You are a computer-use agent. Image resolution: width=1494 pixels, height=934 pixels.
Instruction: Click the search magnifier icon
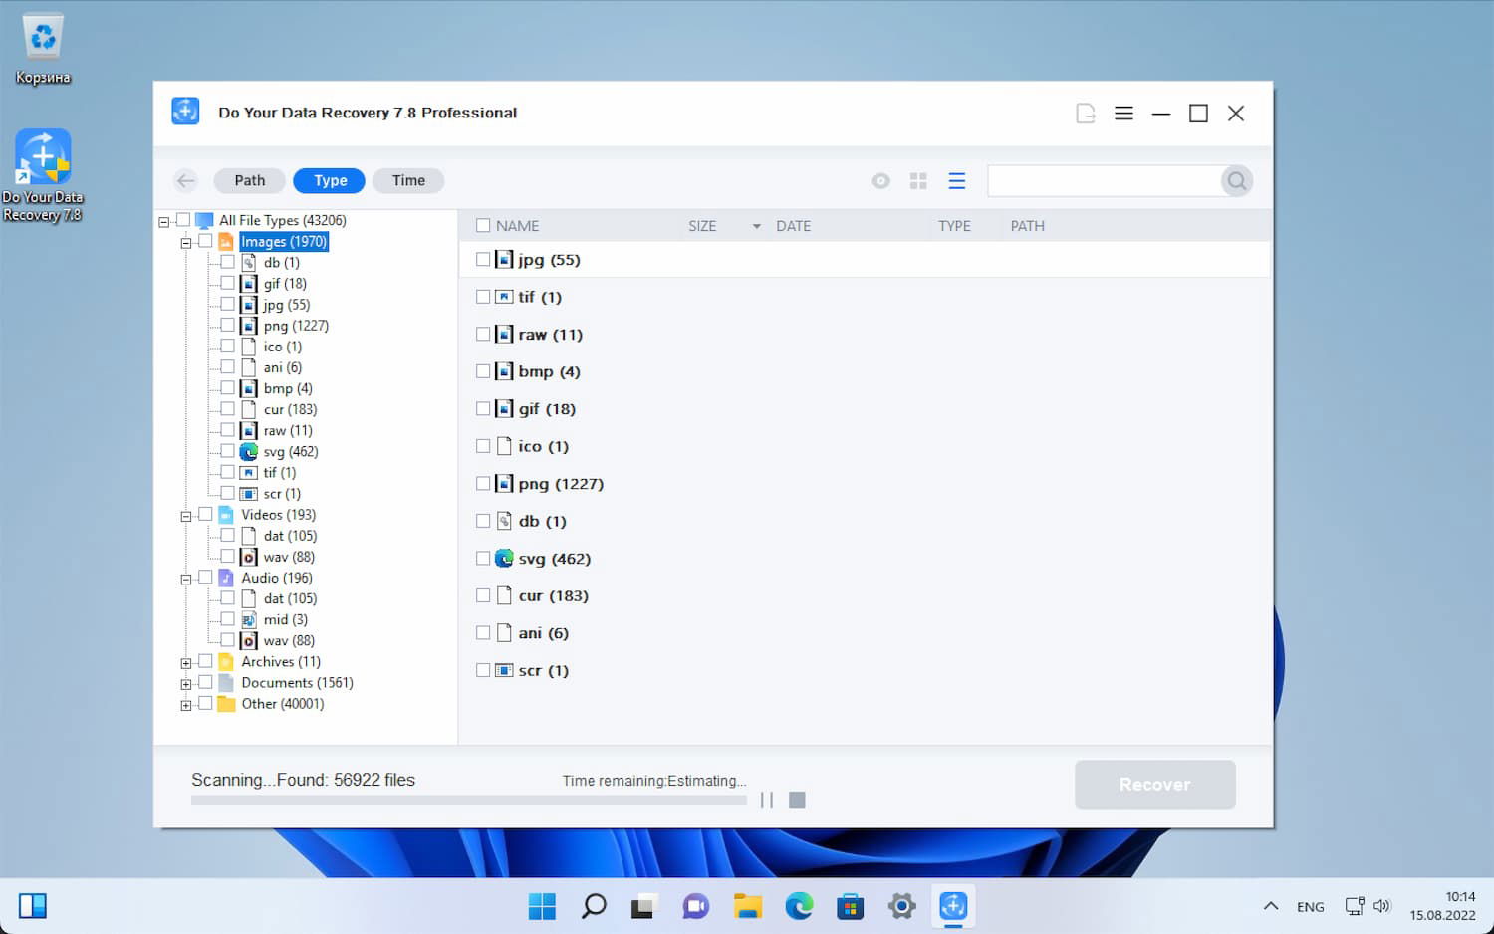tap(1236, 180)
